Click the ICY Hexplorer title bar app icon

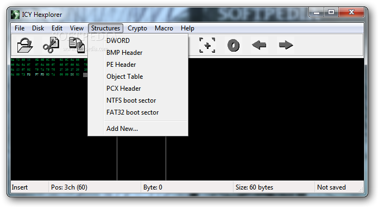(x=15, y=15)
